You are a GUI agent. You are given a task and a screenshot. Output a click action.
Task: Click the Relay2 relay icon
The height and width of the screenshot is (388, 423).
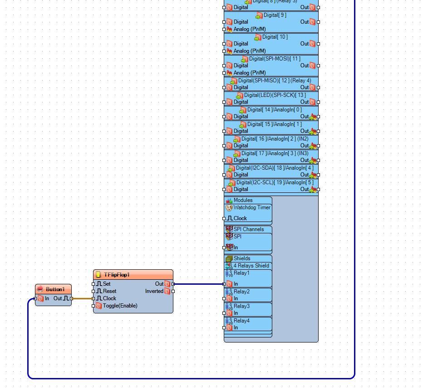tap(229, 292)
